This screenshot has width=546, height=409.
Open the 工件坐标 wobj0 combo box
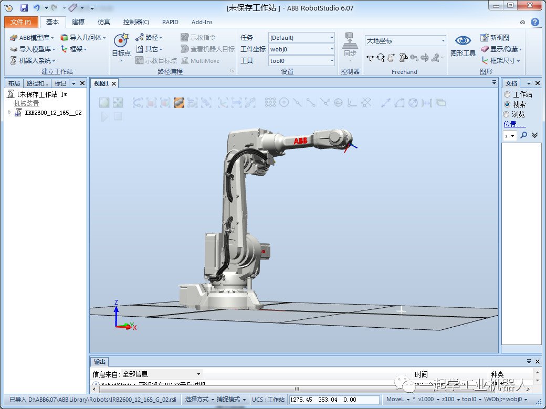coord(301,49)
